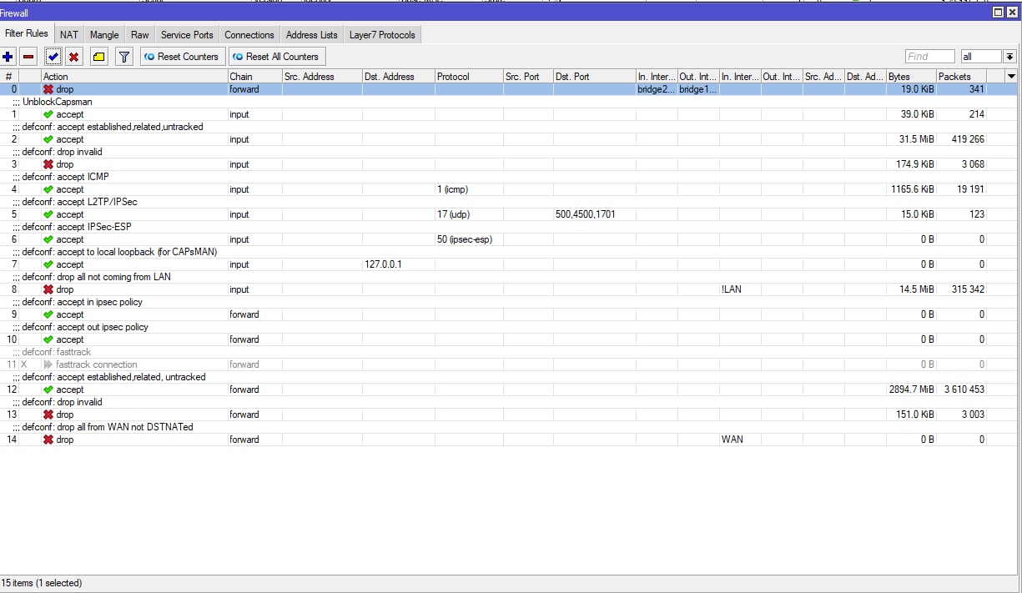1022x593 pixels.
Task: Click the drop icon on !LAN rule 8
Action: [48, 289]
